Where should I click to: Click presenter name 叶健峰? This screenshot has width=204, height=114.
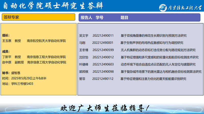pos(84,64)
